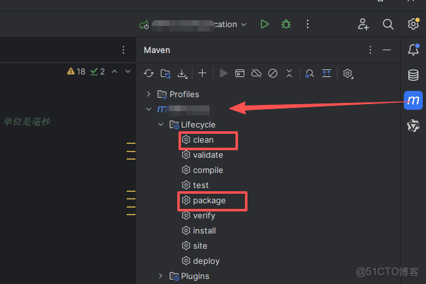The height and width of the screenshot is (284, 426).
Task: Select the Profiles folder row
Action: click(x=179, y=94)
